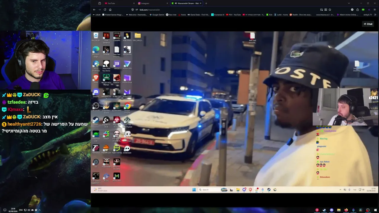This screenshot has height=213, width=379.
Task: Open the Lurkit - Home bookmark
Action: point(281,14)
